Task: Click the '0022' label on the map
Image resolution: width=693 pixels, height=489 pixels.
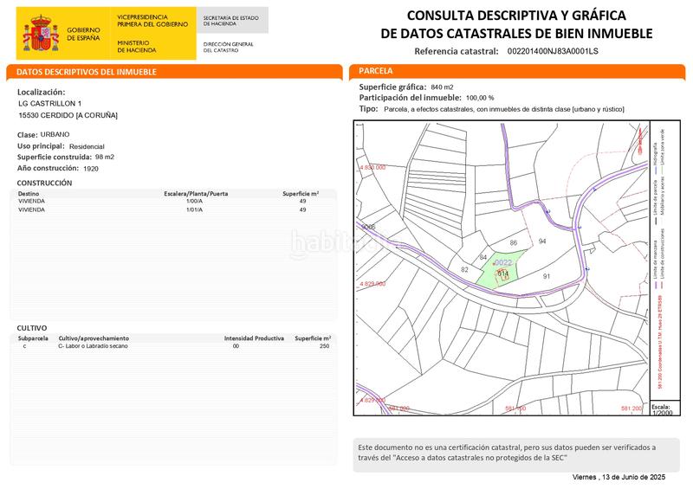Action: tap(503, 263)
